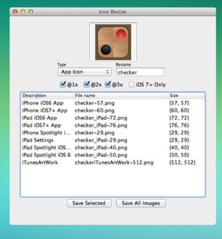Screen dimensions: 222x239
Task: Select the iPhone iOS6 App row
Action: pos(113,103)
